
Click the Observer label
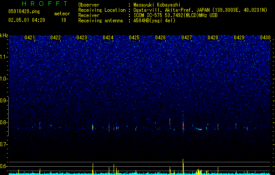[89, 5]
